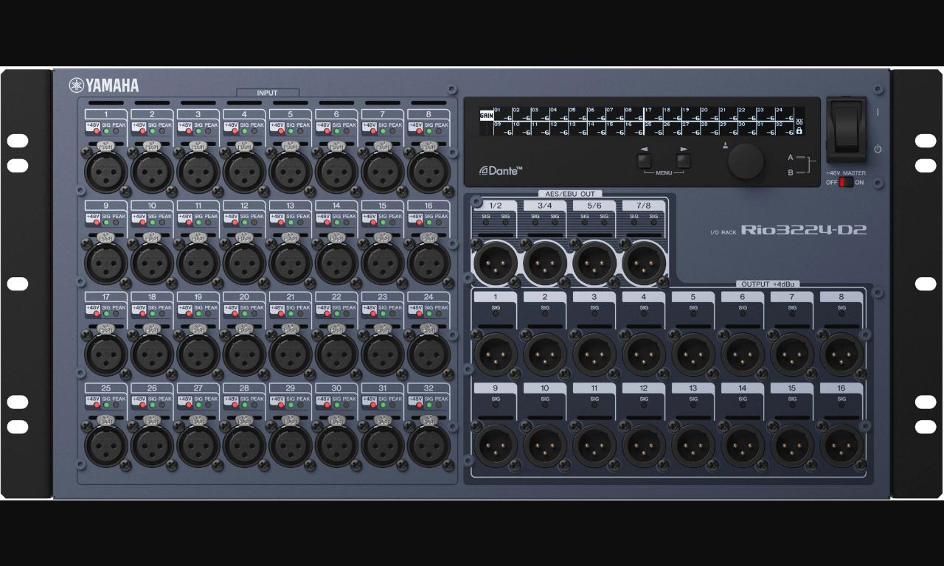
Task: Click the AES/EBU OUT 3/4 connector
Action: click(545, 263)
